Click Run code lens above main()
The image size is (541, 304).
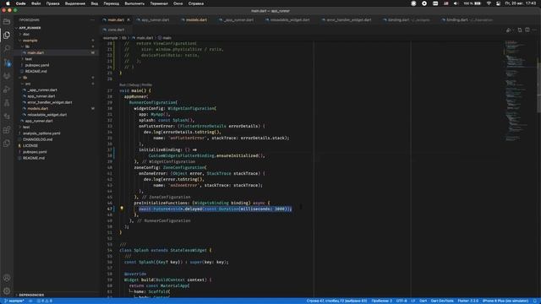(122, 84)
